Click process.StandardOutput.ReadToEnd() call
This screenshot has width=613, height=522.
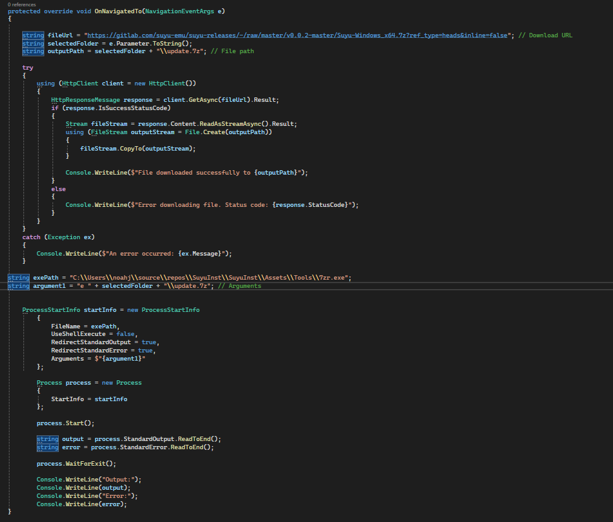pos(156,439)
